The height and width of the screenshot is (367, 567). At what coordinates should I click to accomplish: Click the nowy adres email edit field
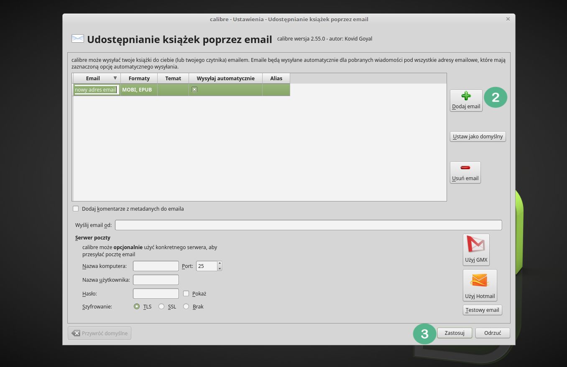pyautogui.click(x=97, y=89)
